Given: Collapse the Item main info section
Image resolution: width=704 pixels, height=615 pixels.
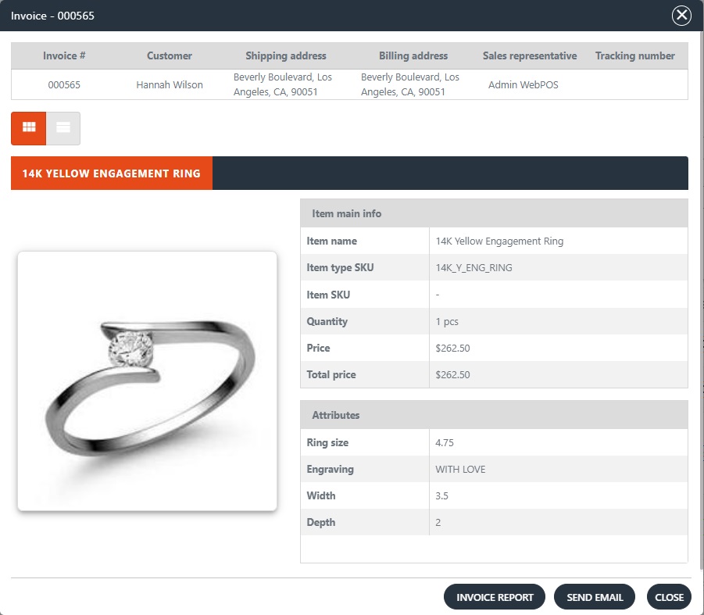Looking at the screenshot, I should tap(494, 213).
